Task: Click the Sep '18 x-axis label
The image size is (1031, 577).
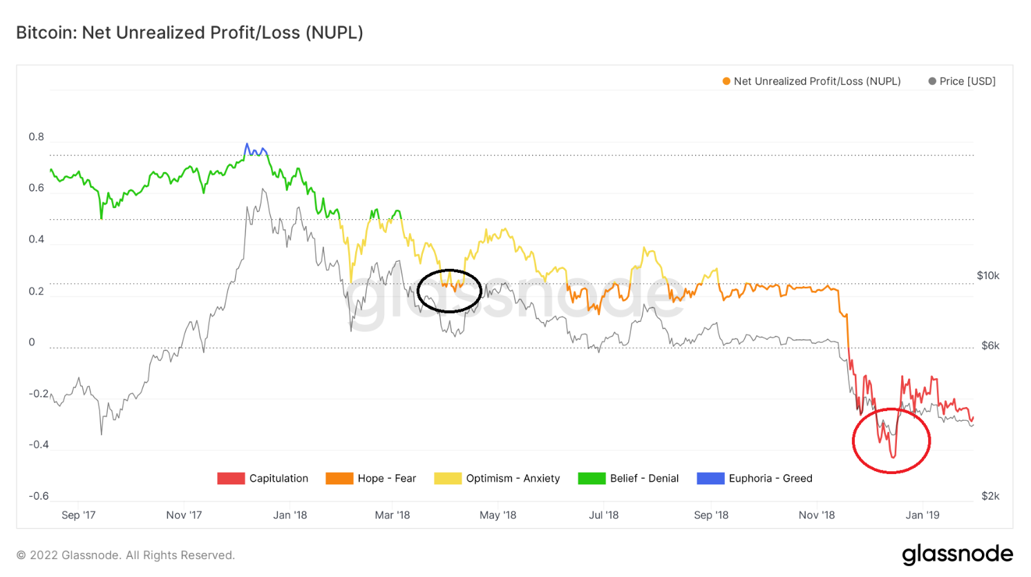Action: coord(711,515)
